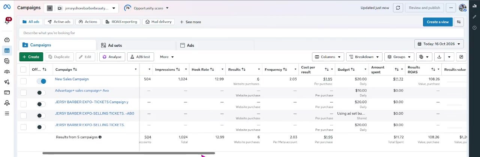Viewport: 480px width, 157px height.
Task: Open view filter settings sliders icon
Action: [459, 22]
